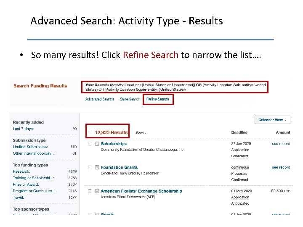Filter by Research funding type
303x227 pixels.
coord(21,172)
